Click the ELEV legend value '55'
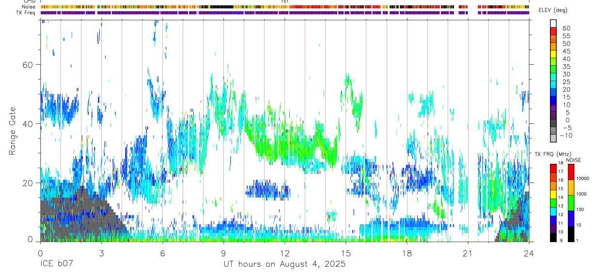Image resolution: width=595 pixels, height=274 pixels. click(566, 36)
